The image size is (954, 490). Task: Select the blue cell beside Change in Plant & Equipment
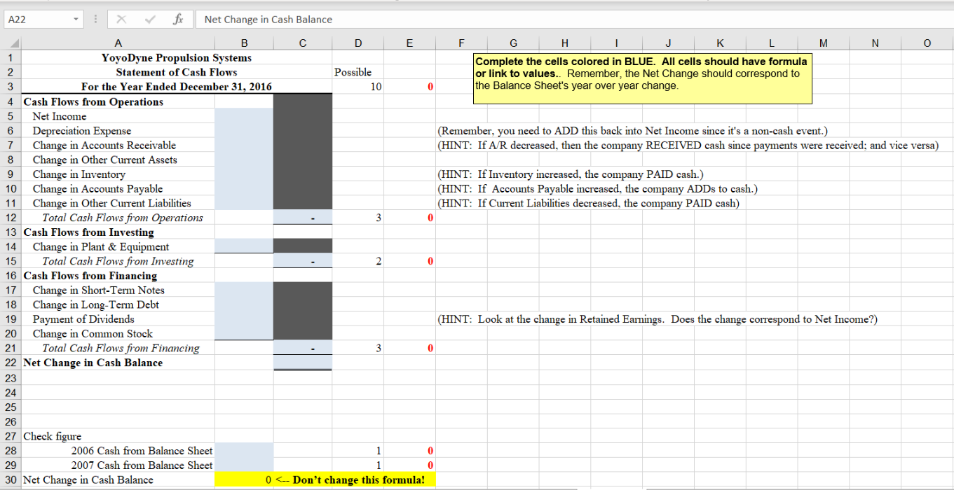pos(244,246)
